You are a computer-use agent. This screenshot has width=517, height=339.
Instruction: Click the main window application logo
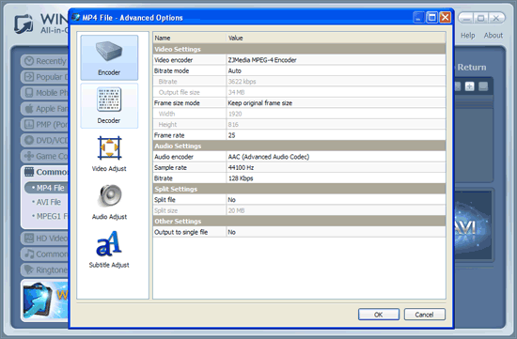pos(23,24)
